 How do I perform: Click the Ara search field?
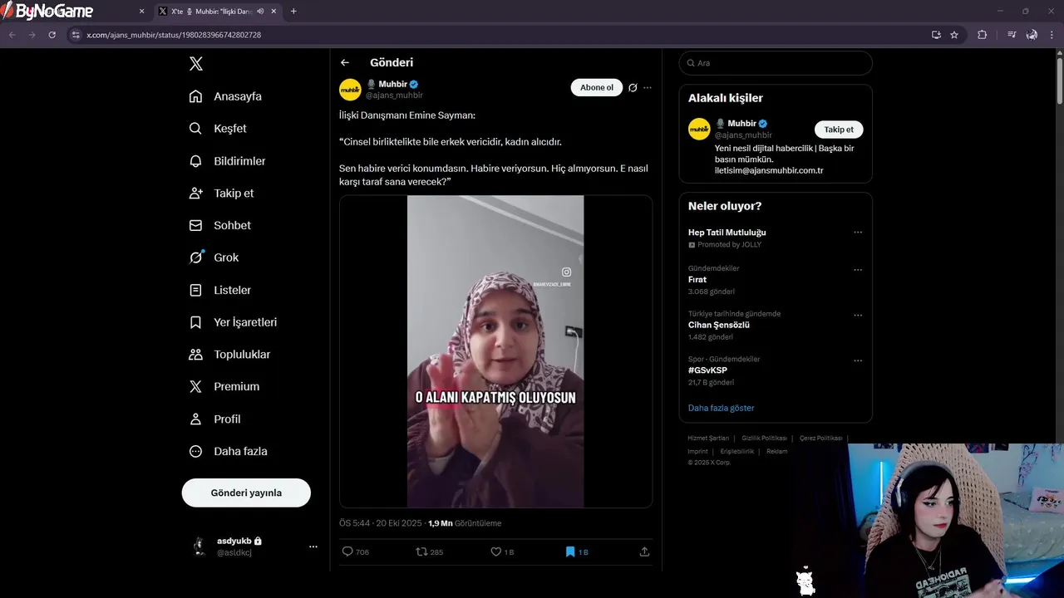(x=776, y=63)
